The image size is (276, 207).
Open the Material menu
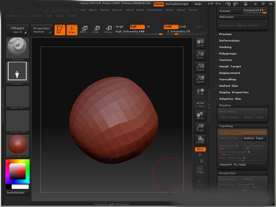point(118,9)
